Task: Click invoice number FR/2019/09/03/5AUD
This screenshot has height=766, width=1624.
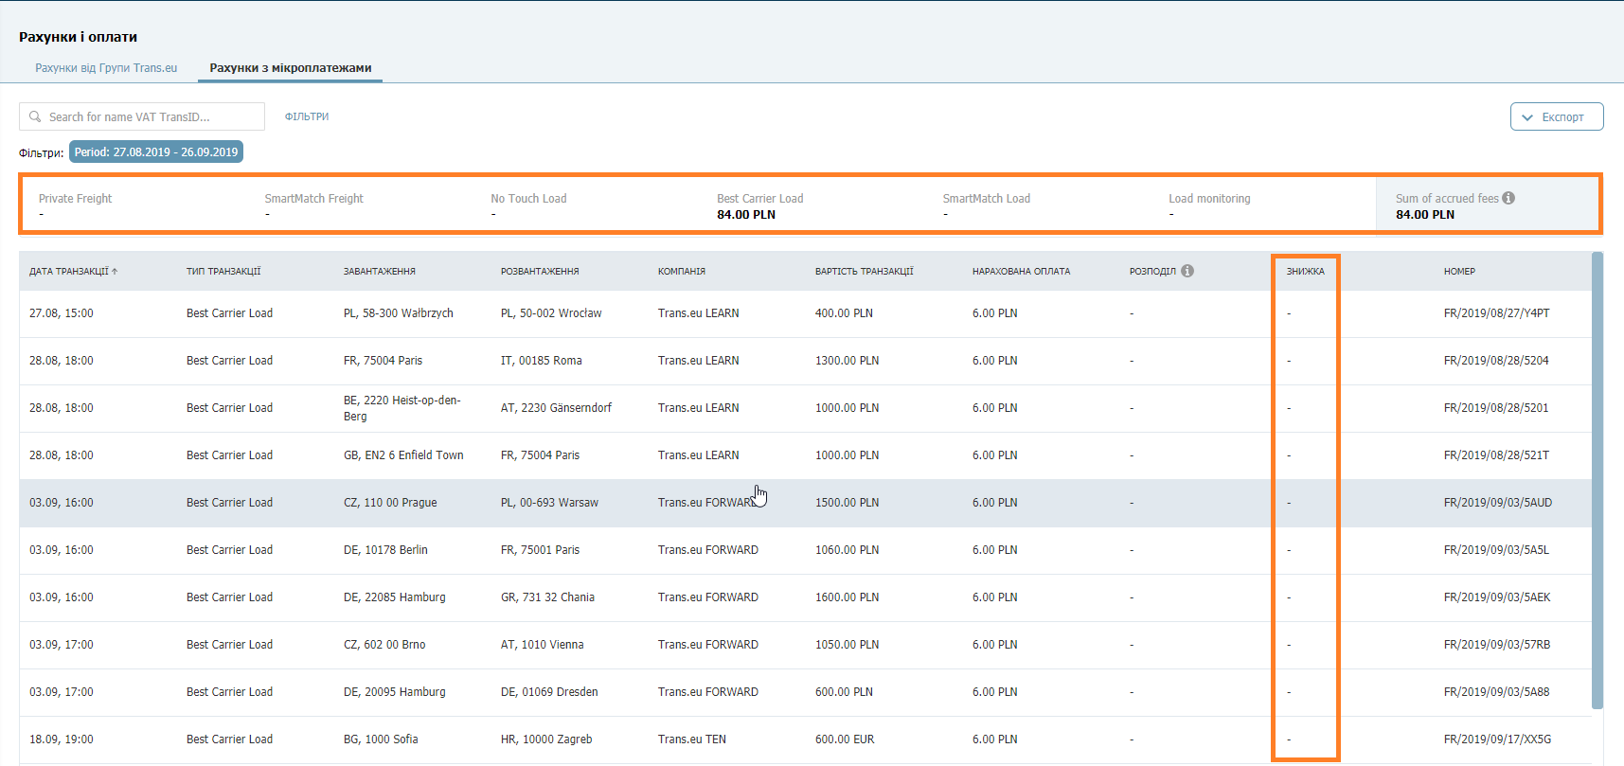Action: coord(1498,503)
